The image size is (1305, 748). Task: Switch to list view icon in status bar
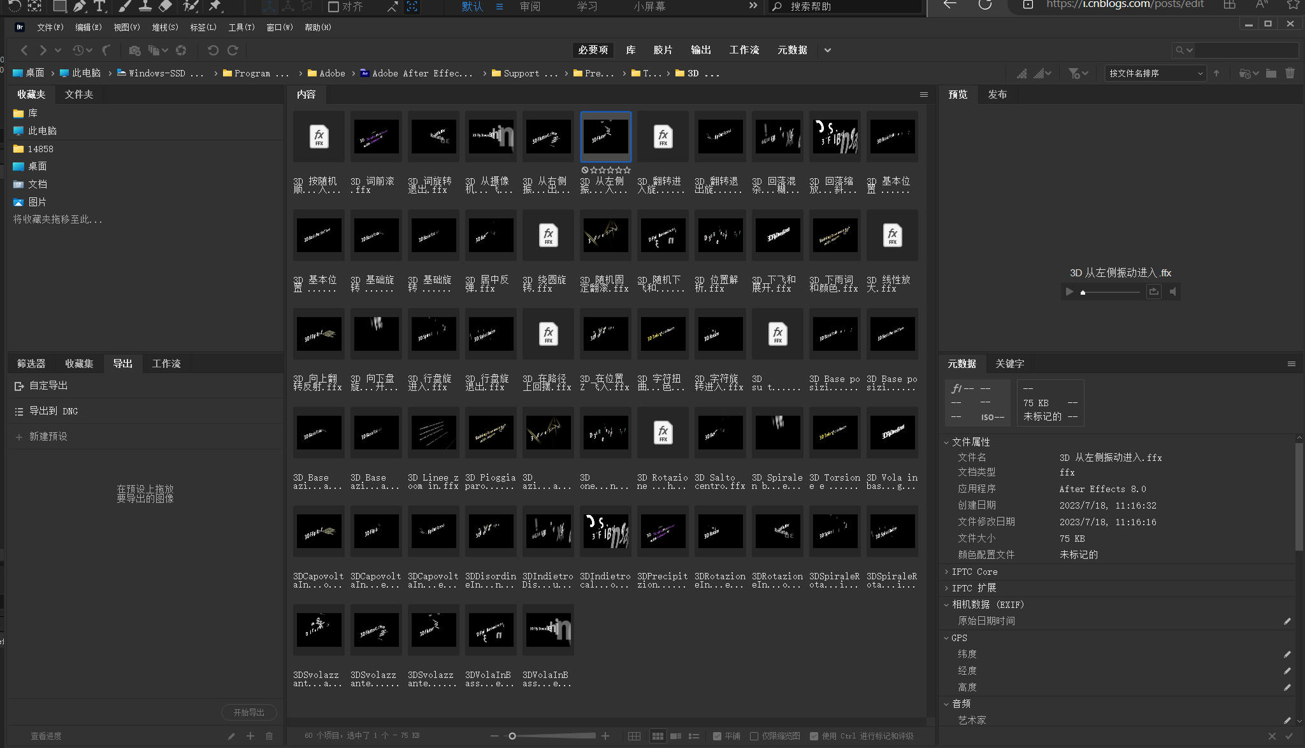(694, 736)
